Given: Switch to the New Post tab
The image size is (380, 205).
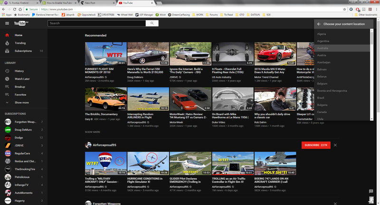Looking at the screenshot, I should (98, 3).
